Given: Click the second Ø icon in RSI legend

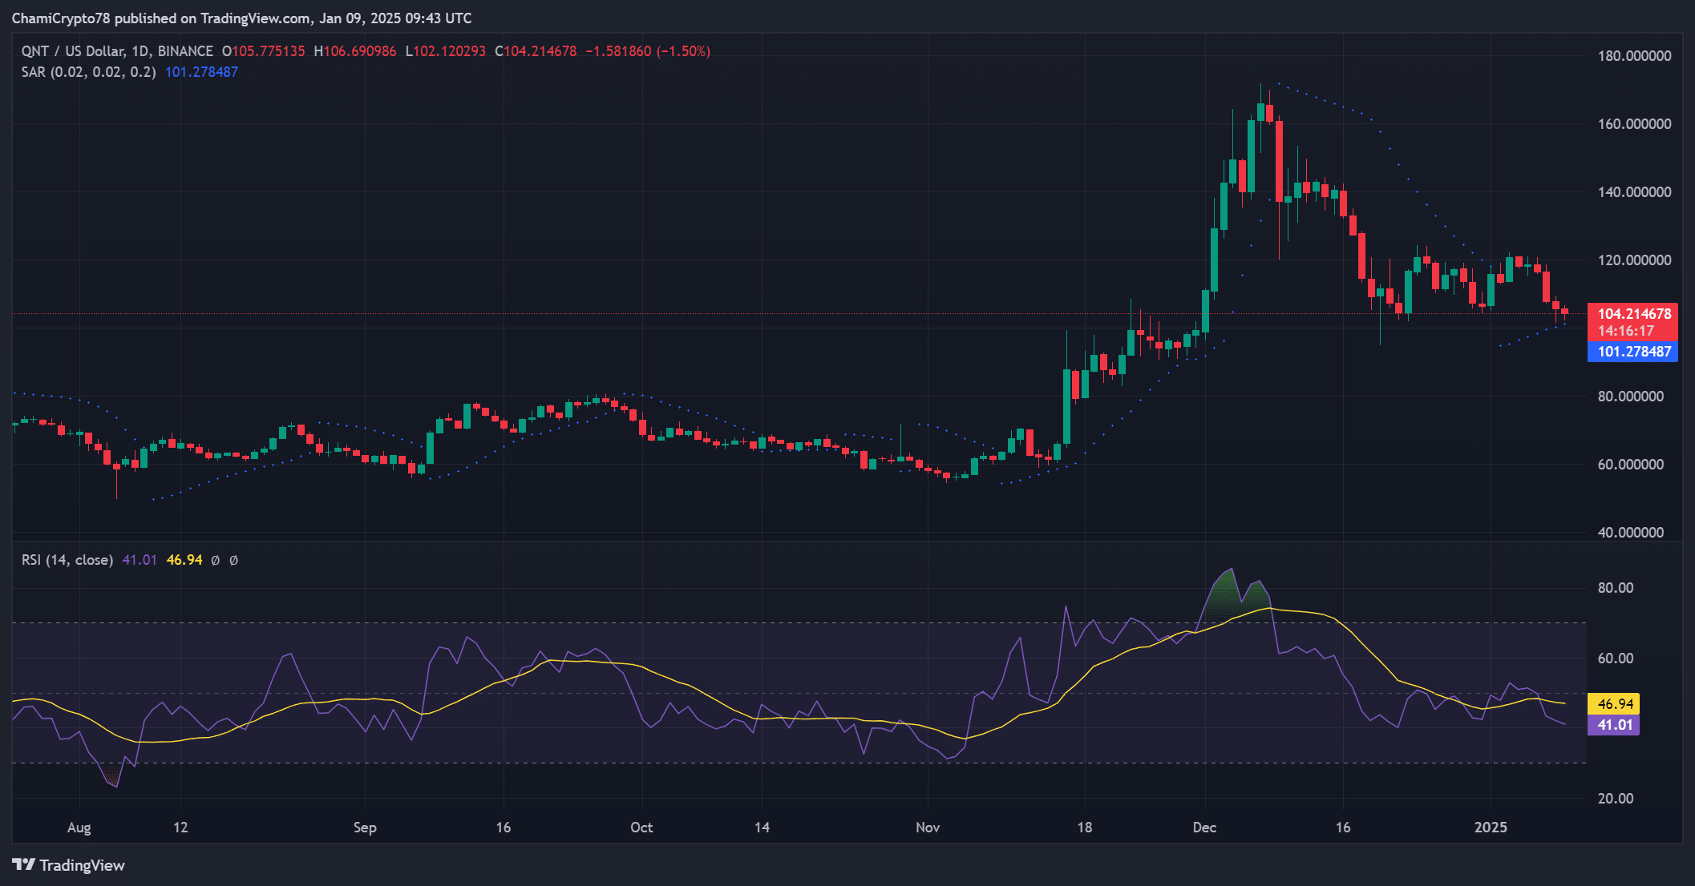Looking at the screenshot, I should click(x=233, y=560).
